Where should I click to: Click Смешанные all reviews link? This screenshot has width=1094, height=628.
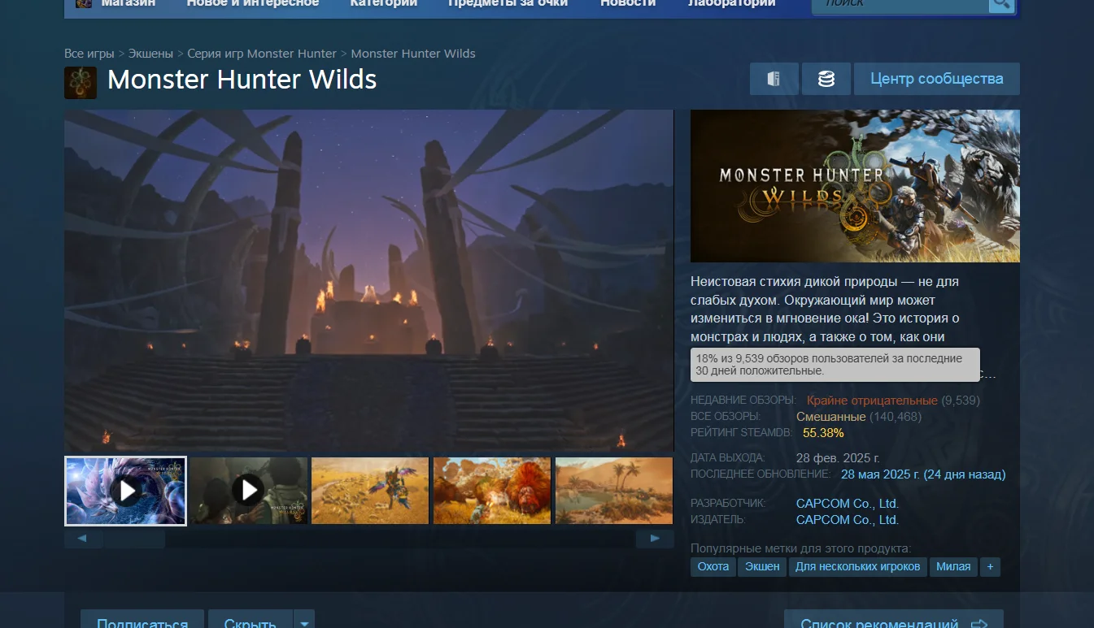click(x=831, y=417)
